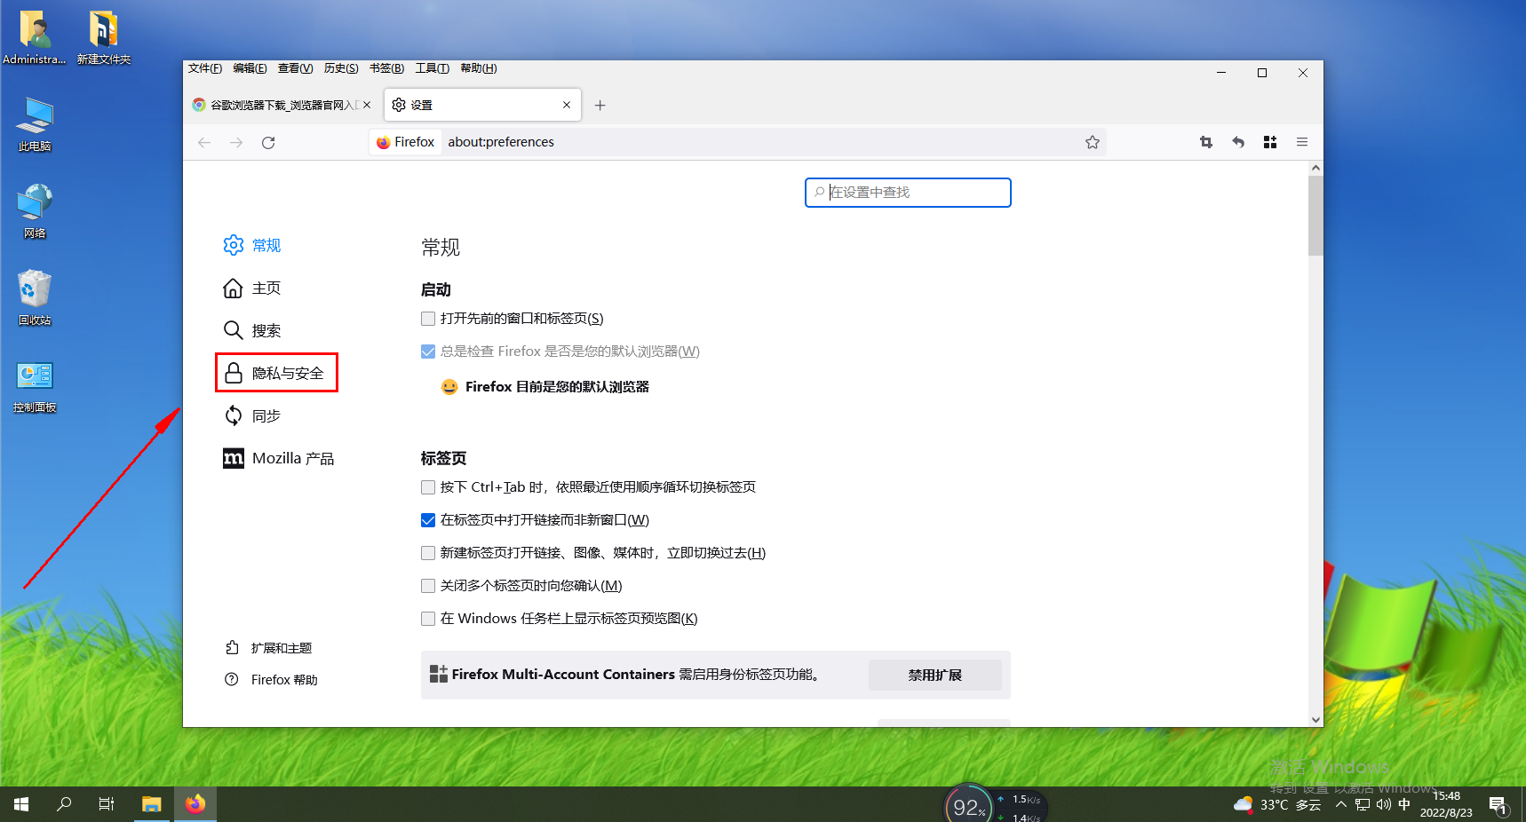The height and width of the screenshot is (822, 1526).
Task: Click the settings page vertical scrollbar thumb
Action: [x=1315, y=216]
